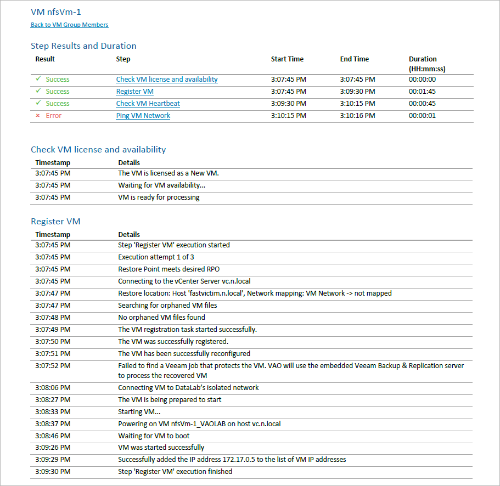The image size is (500, 486).
Task: Select 'The VM is being prepared to start' detail
Action: click(x=170, y=400)
